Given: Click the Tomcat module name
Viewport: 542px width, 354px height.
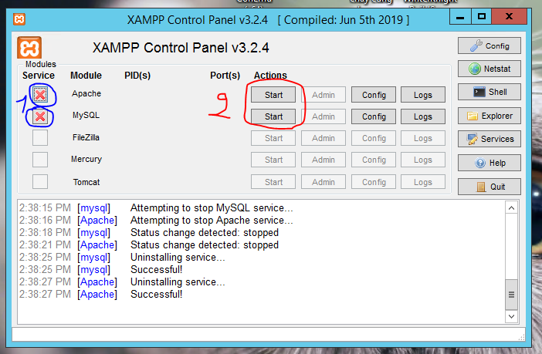Looking at the screenshot, I should point(86,182).
